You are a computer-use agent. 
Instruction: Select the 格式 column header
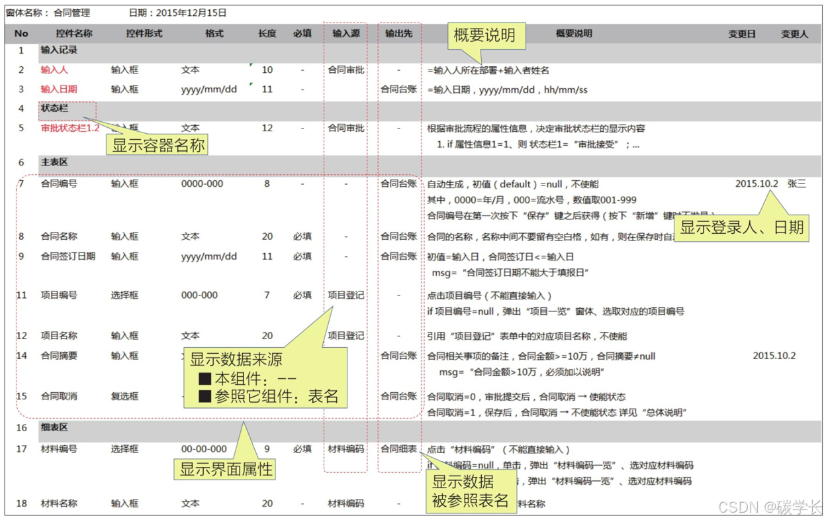coord(214,33)
